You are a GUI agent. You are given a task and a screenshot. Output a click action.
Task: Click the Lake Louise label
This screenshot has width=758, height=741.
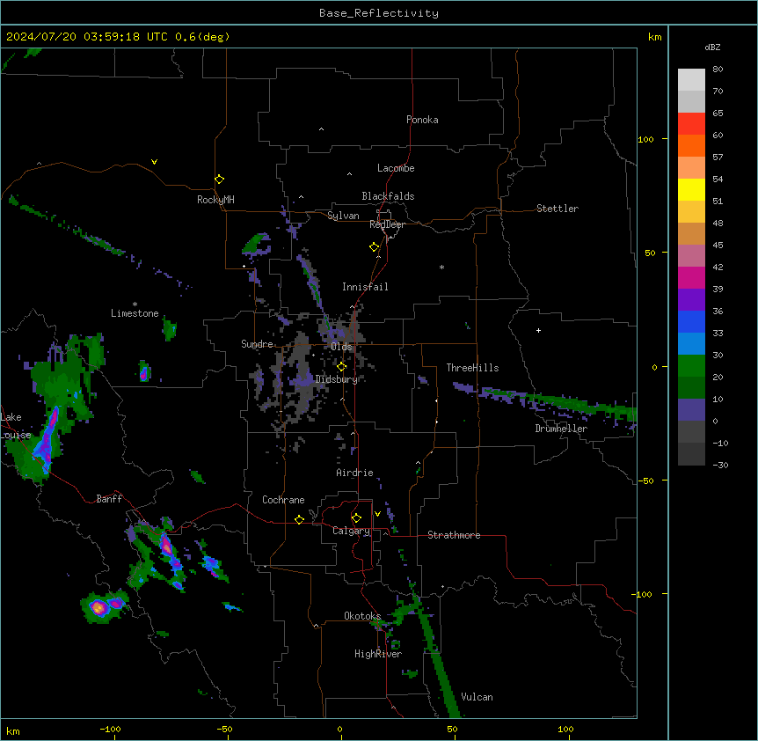[x=16, y=426]
